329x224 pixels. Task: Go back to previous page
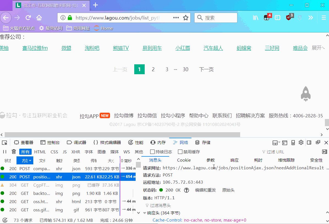[6, 18]
